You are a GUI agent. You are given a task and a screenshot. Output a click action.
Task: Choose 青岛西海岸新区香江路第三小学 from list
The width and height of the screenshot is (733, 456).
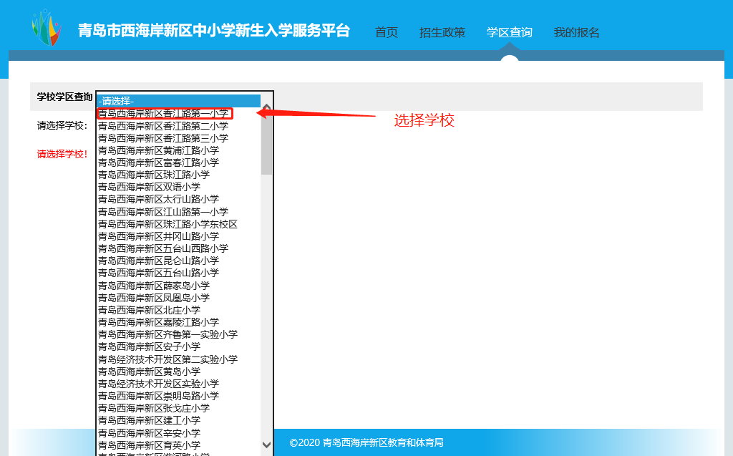pyautogui.click(x=178, y=138)
